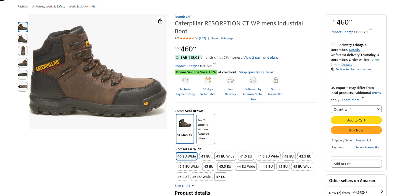
Task: Expand the Size chart
Action: click(x=185, y=186)
